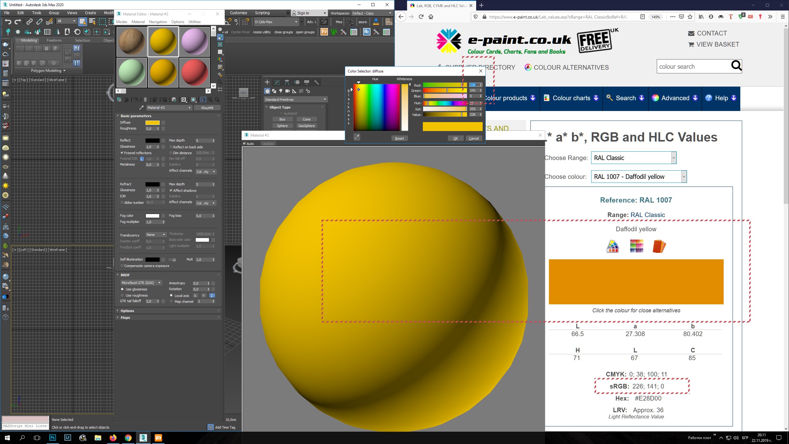The height and width of the screenshot is (444, 789).
Task: Open the Utilities wrench tab in command panel
Action: point(316,82)
